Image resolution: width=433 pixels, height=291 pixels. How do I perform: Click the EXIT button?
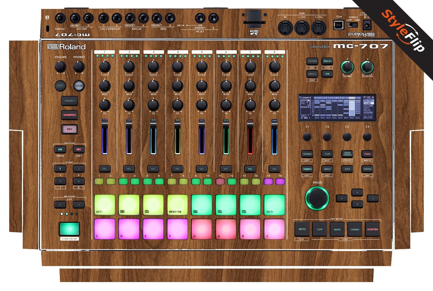pos(347,169)
